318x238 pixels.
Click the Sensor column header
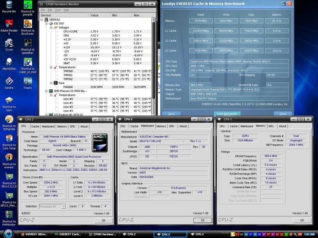(x=64, y=15)
